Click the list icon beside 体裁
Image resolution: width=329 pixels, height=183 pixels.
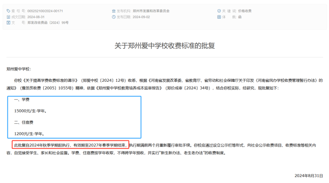[x=219, y=17]
